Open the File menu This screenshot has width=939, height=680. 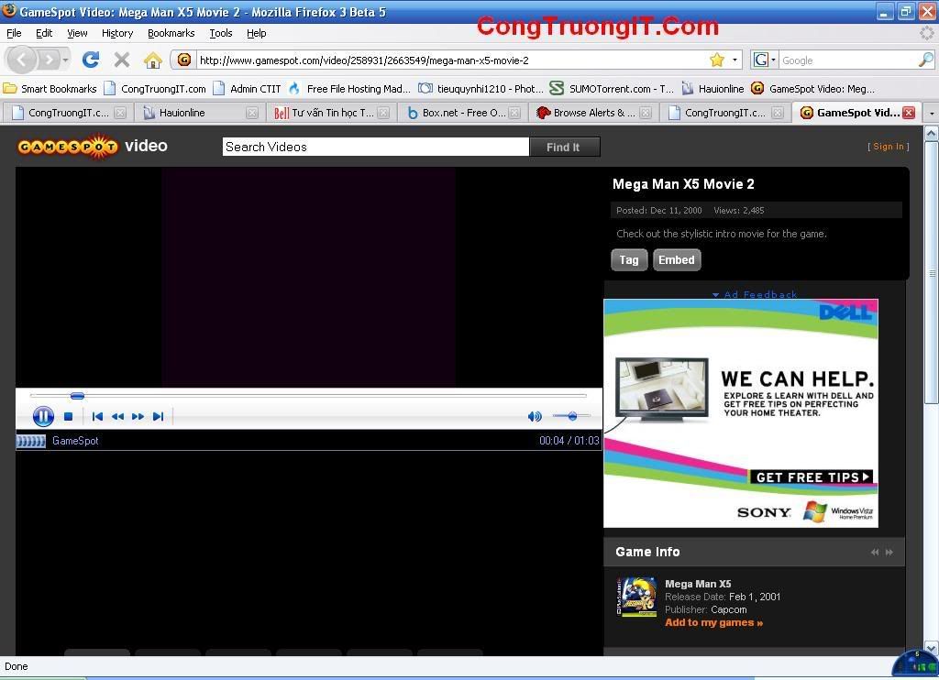(x=14, y=33)
